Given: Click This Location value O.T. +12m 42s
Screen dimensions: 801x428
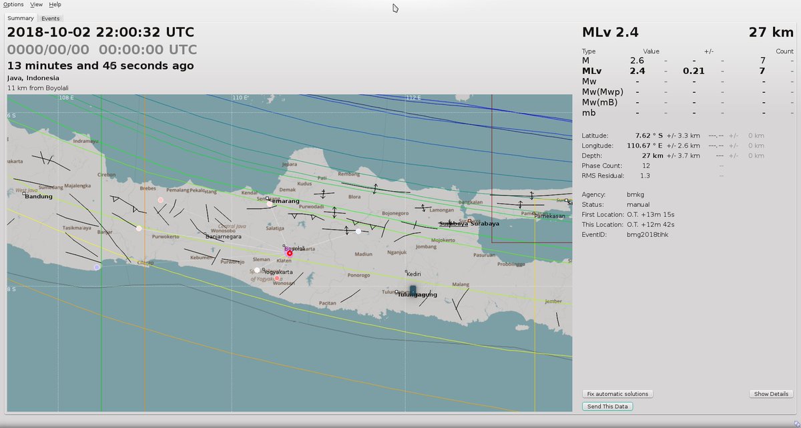Looking at the screenshot, I should pos(651,224).
